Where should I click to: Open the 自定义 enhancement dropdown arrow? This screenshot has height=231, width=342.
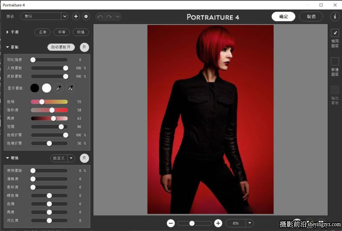(71, 158)
